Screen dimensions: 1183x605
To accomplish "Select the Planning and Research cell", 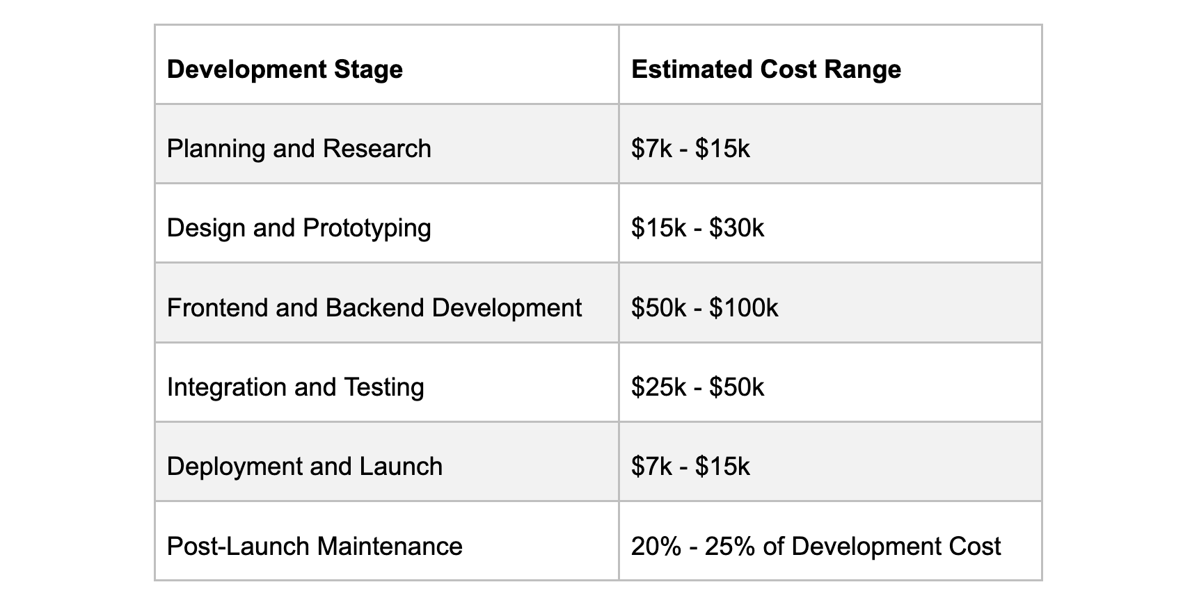I will 299,149.
